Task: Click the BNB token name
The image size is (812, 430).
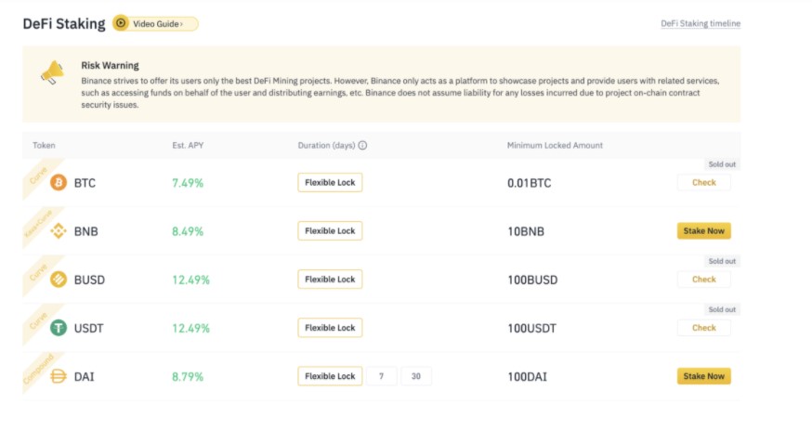Action: 86,231
